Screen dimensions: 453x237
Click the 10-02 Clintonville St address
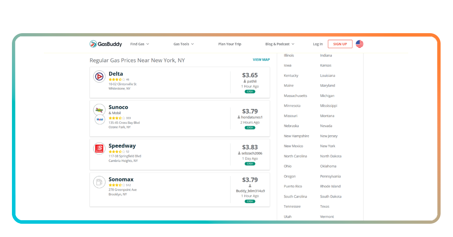point(123,84)
